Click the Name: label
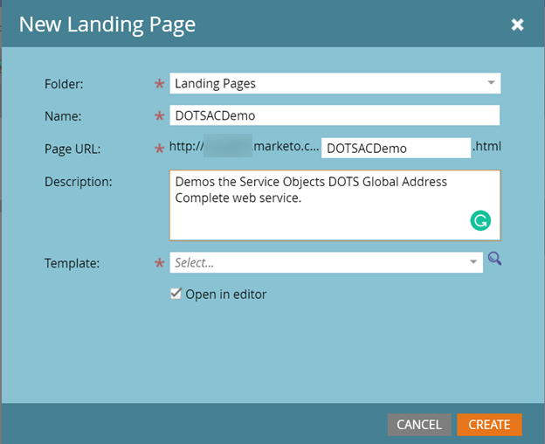 pos(63,116)
